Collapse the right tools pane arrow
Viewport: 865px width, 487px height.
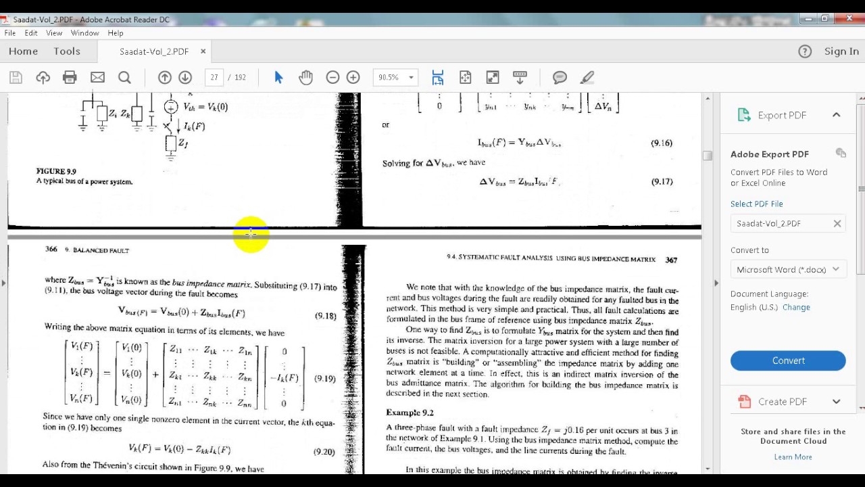pyautogui.click(x=716, y=283)
